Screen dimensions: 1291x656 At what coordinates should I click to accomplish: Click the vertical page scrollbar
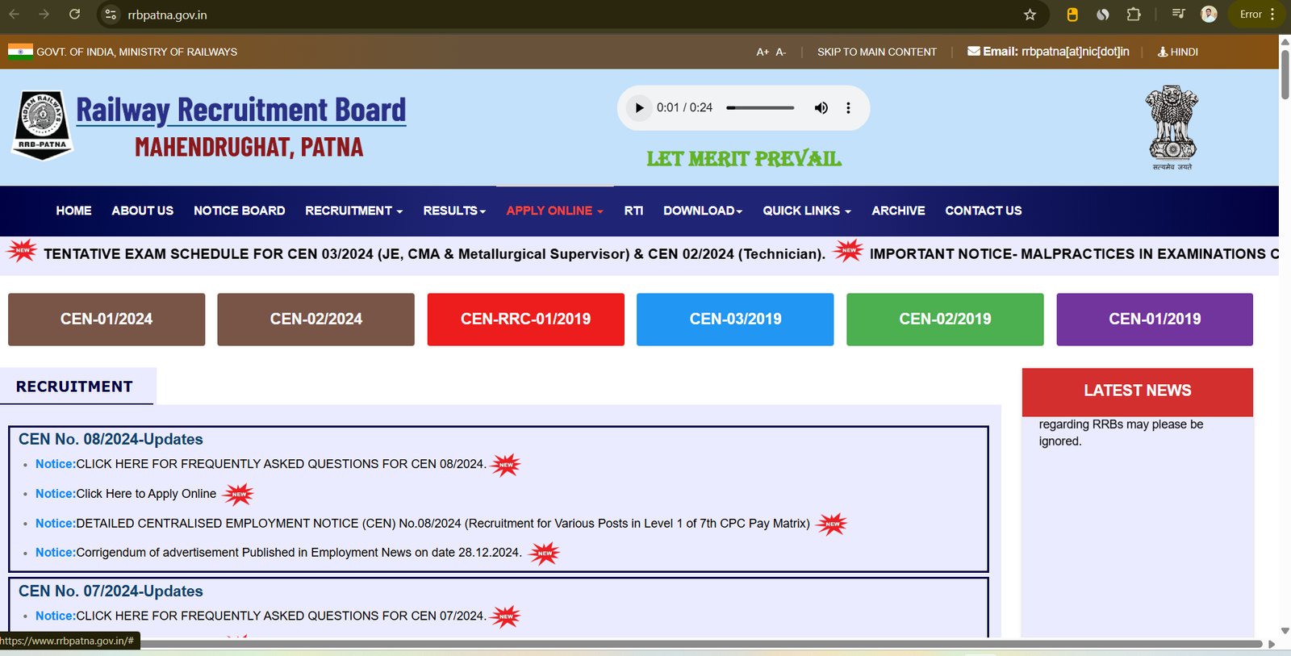(1285, 77)
